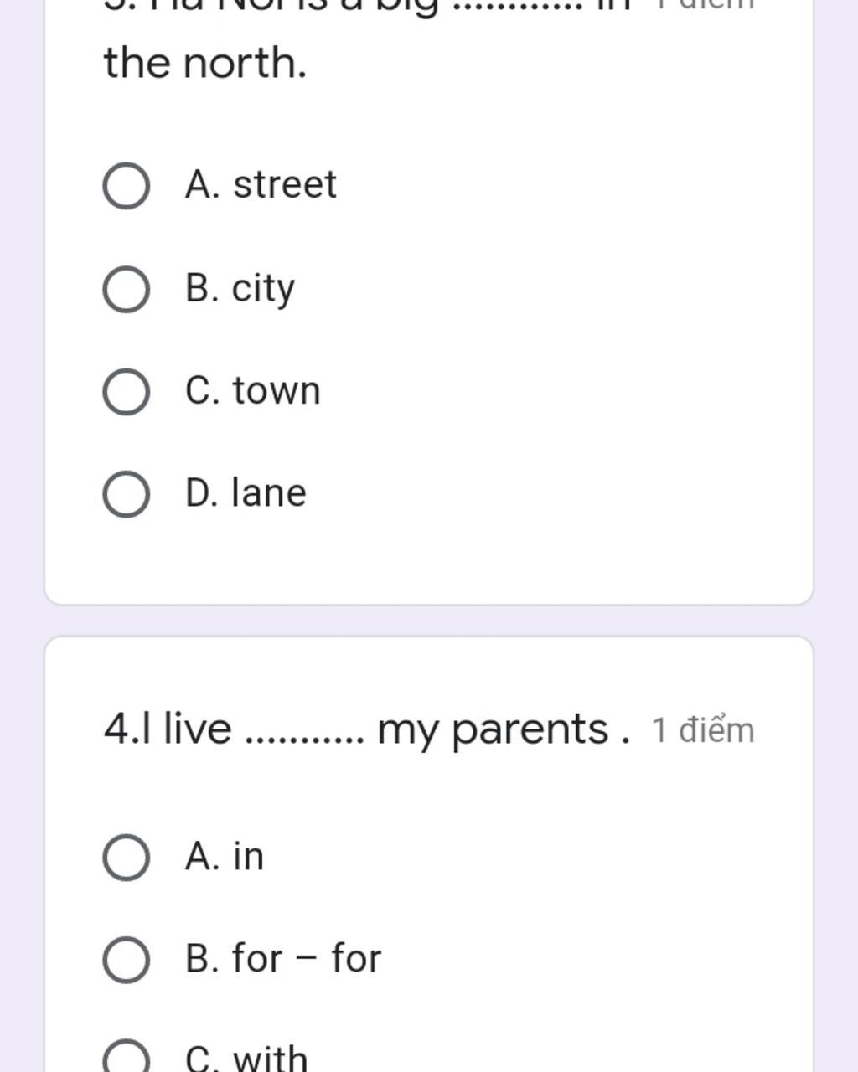Click the word 'live' in question 4
This screenshot has height=1072, width=858.
tap(198, 727)
